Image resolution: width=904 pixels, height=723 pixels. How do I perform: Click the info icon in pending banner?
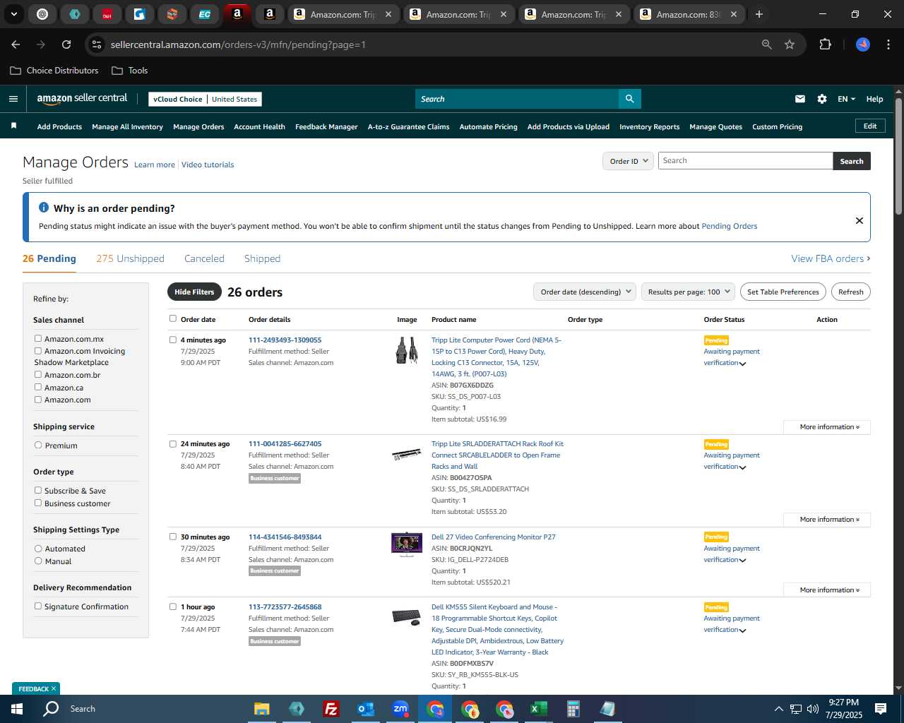(44, 208)
